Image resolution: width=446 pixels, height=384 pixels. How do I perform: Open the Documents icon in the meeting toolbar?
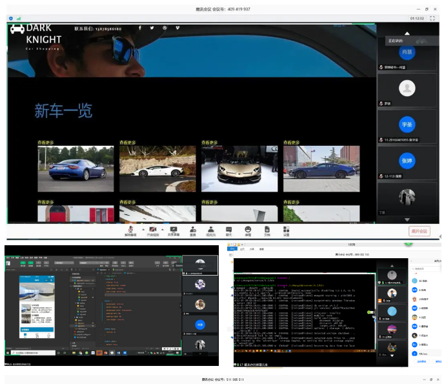(x=267, y=231)
